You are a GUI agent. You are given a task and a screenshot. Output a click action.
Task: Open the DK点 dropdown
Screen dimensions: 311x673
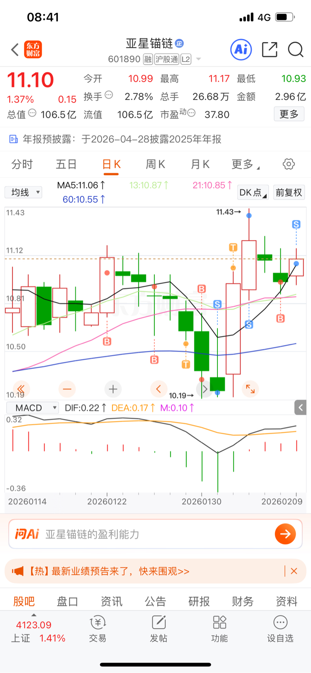253,192
